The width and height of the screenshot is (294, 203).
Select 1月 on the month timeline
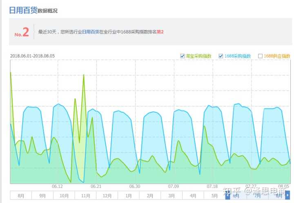129,196
